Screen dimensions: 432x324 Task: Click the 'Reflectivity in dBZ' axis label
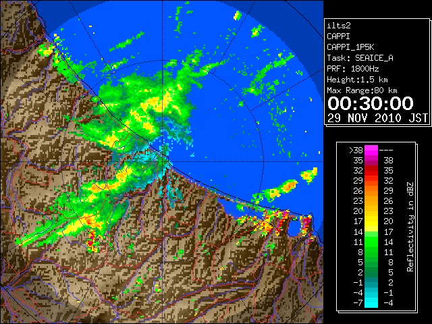(x=410, y=227)
